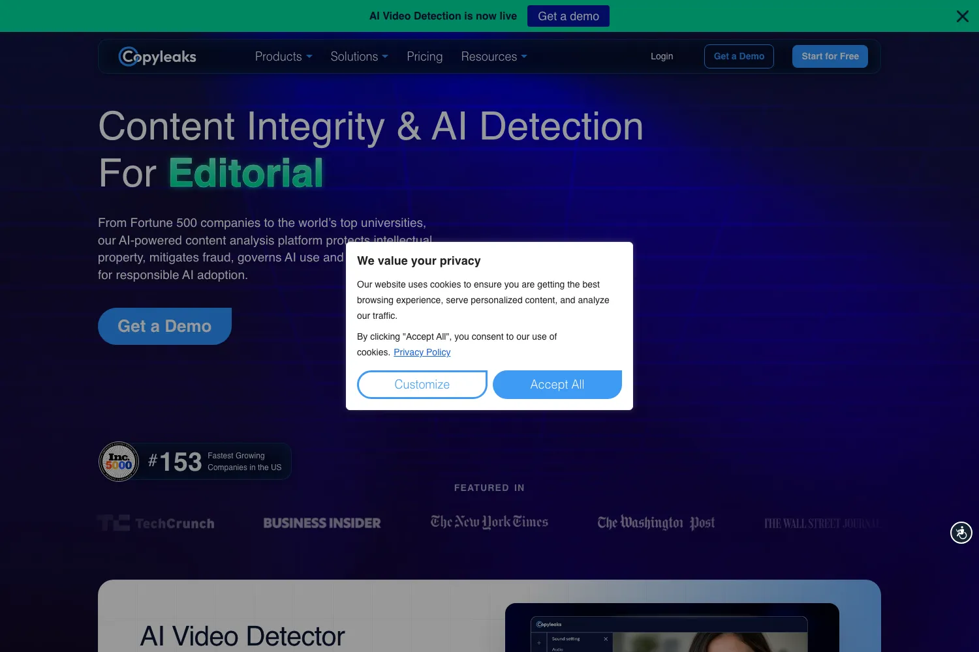Click the AI Video Detector heading

tap(243, 636)
